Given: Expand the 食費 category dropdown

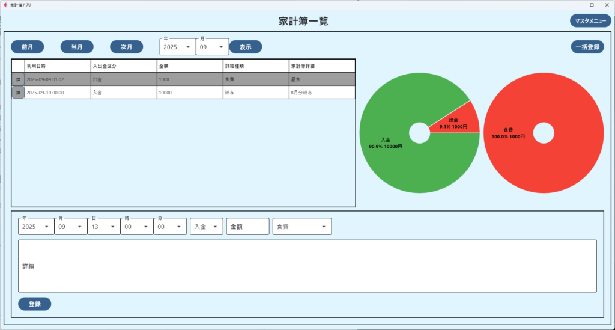Looking at the screenshot, I should click(301, 227).
